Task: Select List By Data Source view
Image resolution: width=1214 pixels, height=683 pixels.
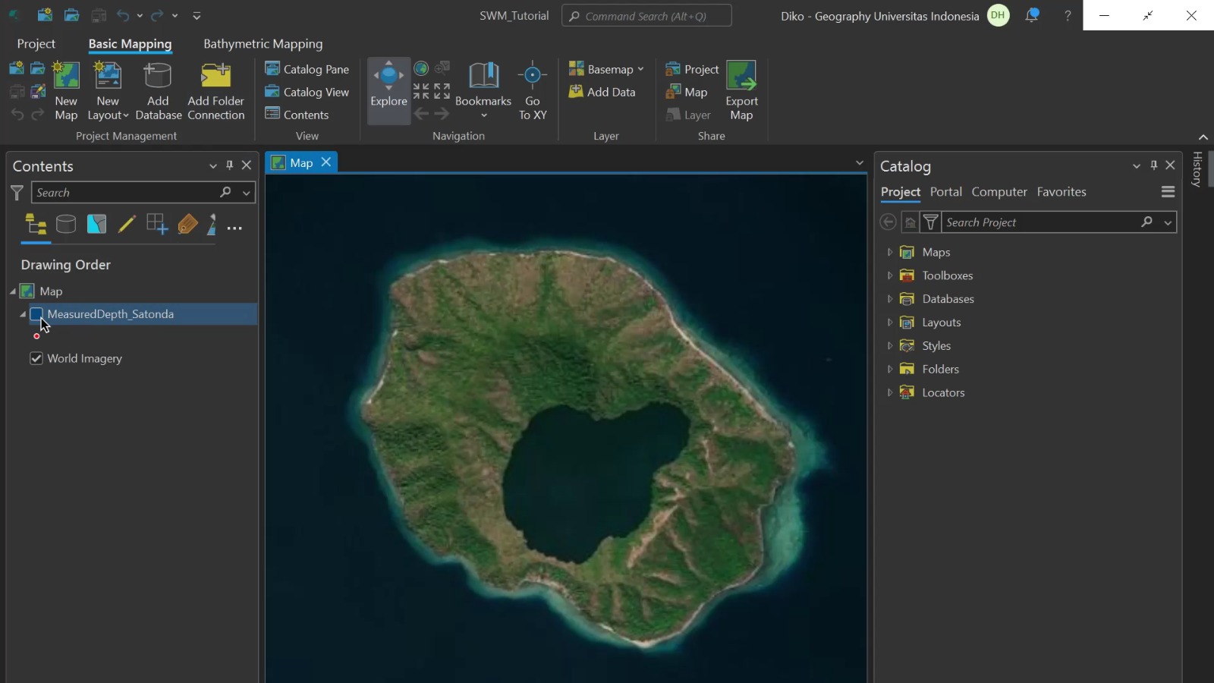Action: pyautogui.click(x=66, y=225)
